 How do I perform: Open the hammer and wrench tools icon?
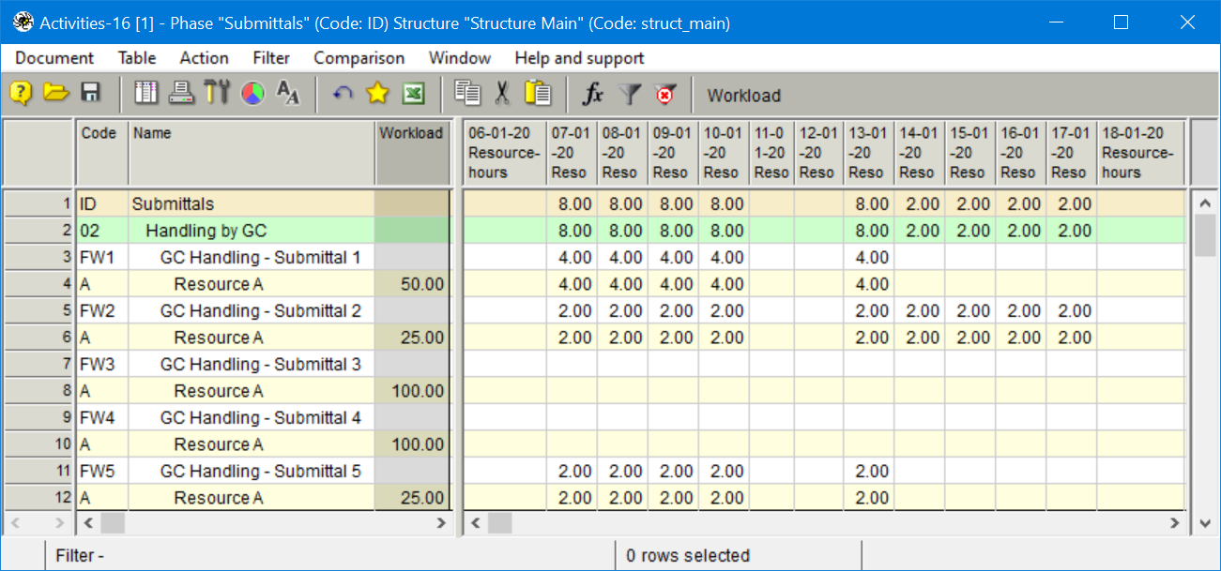(216, 93)
